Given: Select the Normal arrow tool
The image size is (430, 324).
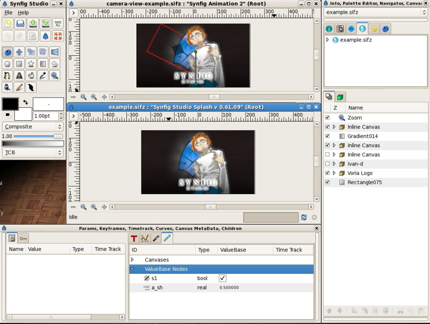Looking at the screenshot, I should pyautogui.click(x=8, y=52).
